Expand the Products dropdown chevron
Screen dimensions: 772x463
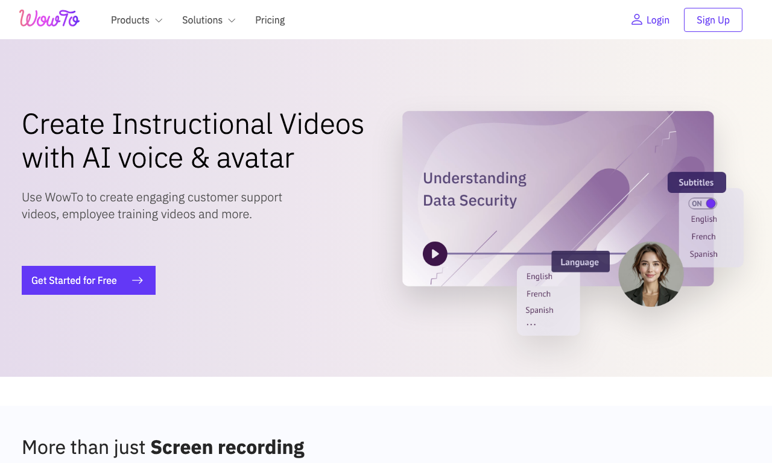159,20
